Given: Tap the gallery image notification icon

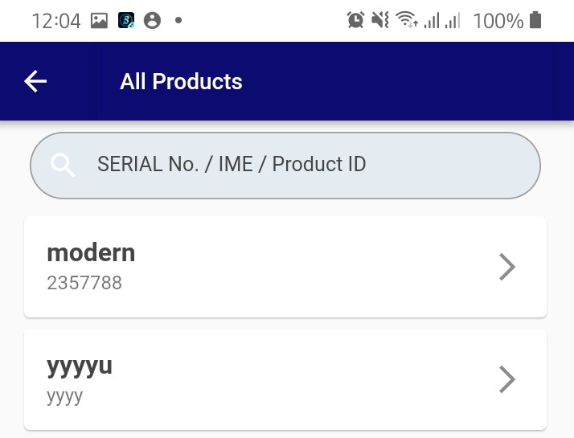Looking at the screenshot, I should pyautogui.click(x=99, y=20).
